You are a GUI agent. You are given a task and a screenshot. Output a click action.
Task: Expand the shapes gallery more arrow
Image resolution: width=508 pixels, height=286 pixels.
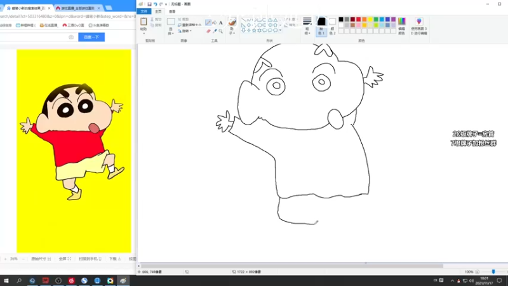pyautogui.click(x=280, y=31)
